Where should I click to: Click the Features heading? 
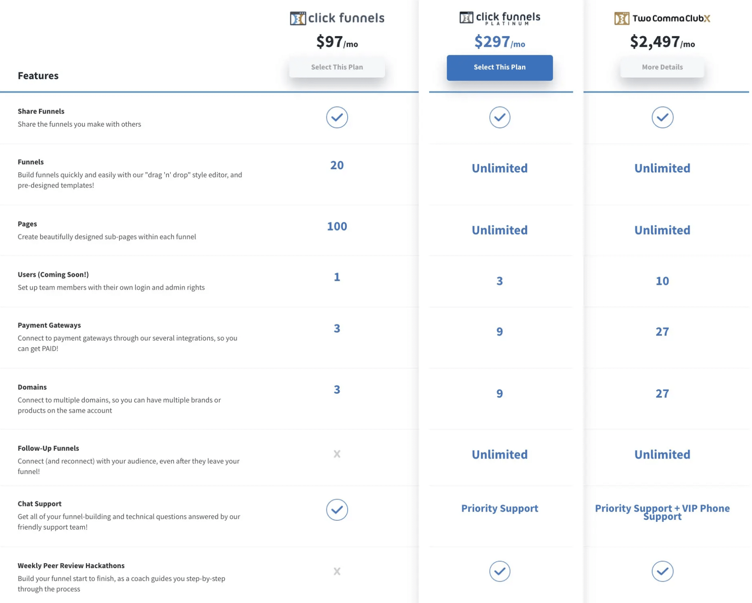coord(38,76)
